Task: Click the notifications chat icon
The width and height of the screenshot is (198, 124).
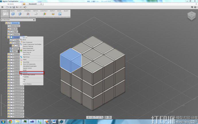Action: pos(192,7)
